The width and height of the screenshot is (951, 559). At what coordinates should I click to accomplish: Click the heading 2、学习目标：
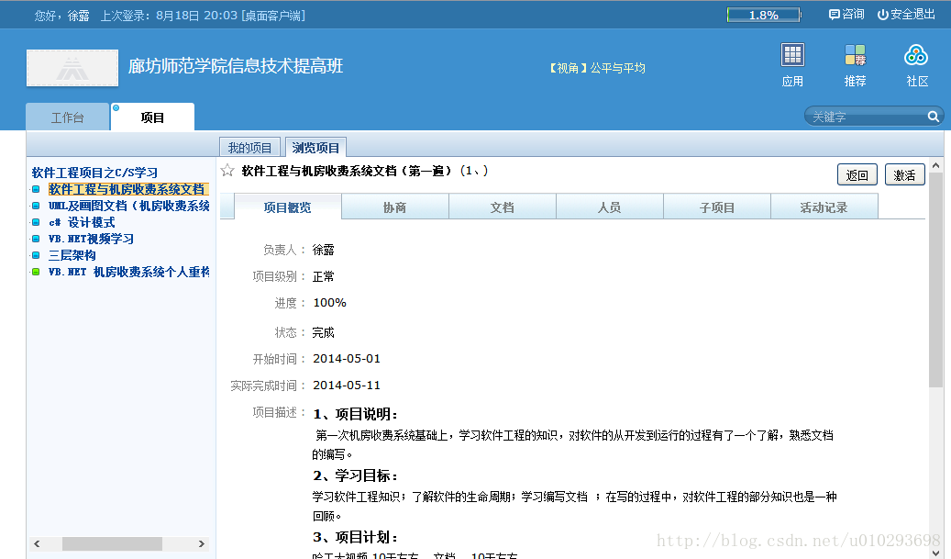click(x=356, y=475)
